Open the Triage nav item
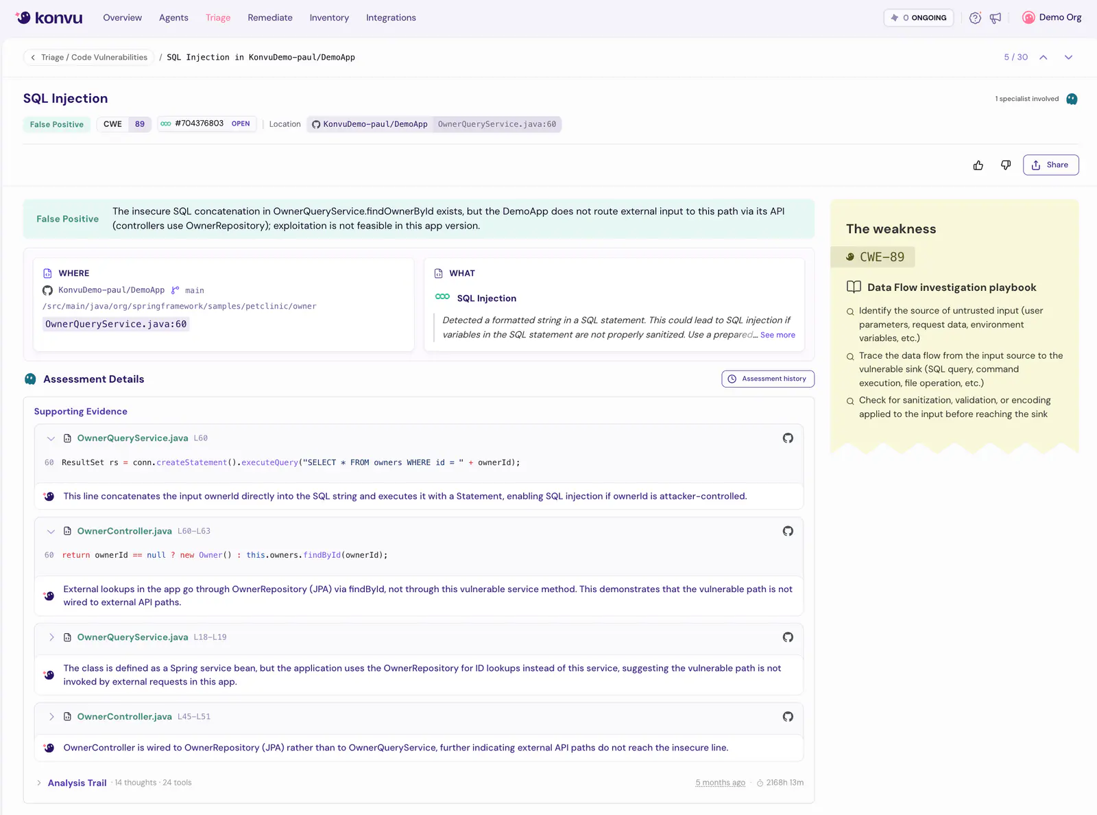 coord(218,18)
